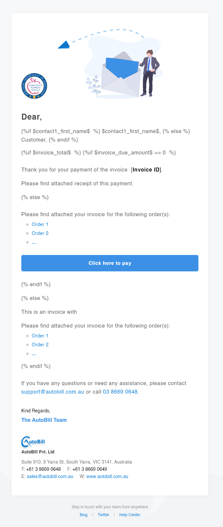The height and width of the screenshot is (527, 223).
Task: Open the Order 1 link above the pay button
Action: coord(40,224)
